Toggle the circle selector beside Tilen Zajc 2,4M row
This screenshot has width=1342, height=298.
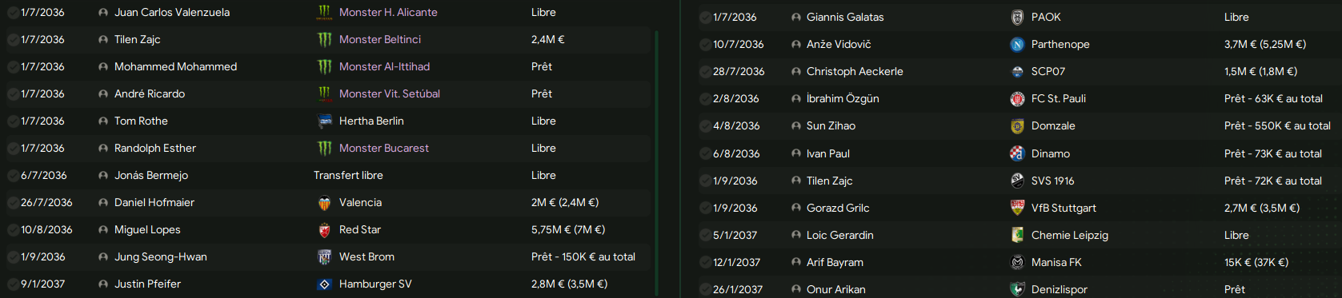[x=13, y=40]
